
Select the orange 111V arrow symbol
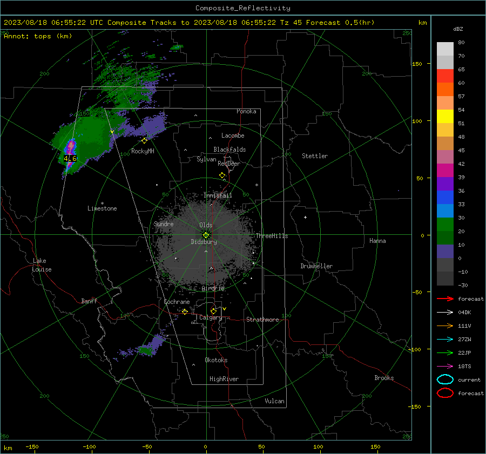(445, 326)
